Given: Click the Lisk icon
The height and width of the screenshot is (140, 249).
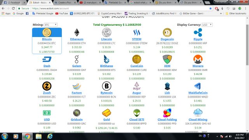Looking at the screenshot, I should (167, 86).
